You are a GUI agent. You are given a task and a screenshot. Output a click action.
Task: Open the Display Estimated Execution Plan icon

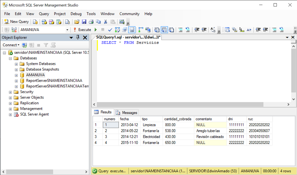(117, 29)
